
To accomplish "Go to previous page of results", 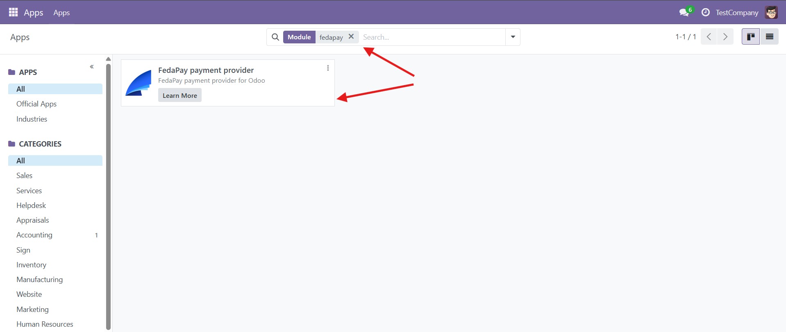I will (x=709, y=37).
